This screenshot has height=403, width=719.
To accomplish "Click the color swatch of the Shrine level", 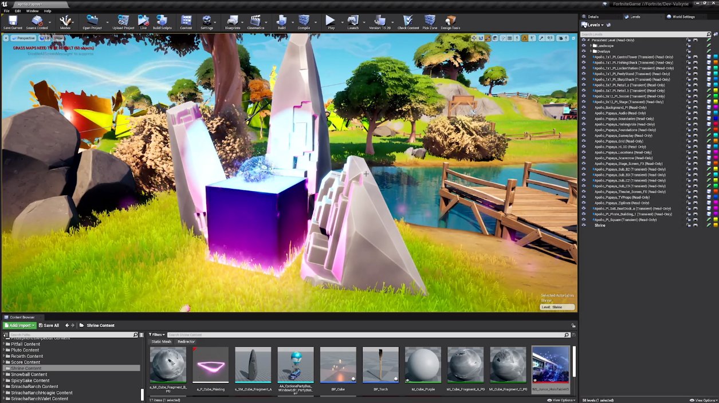I will click(716, 225).
